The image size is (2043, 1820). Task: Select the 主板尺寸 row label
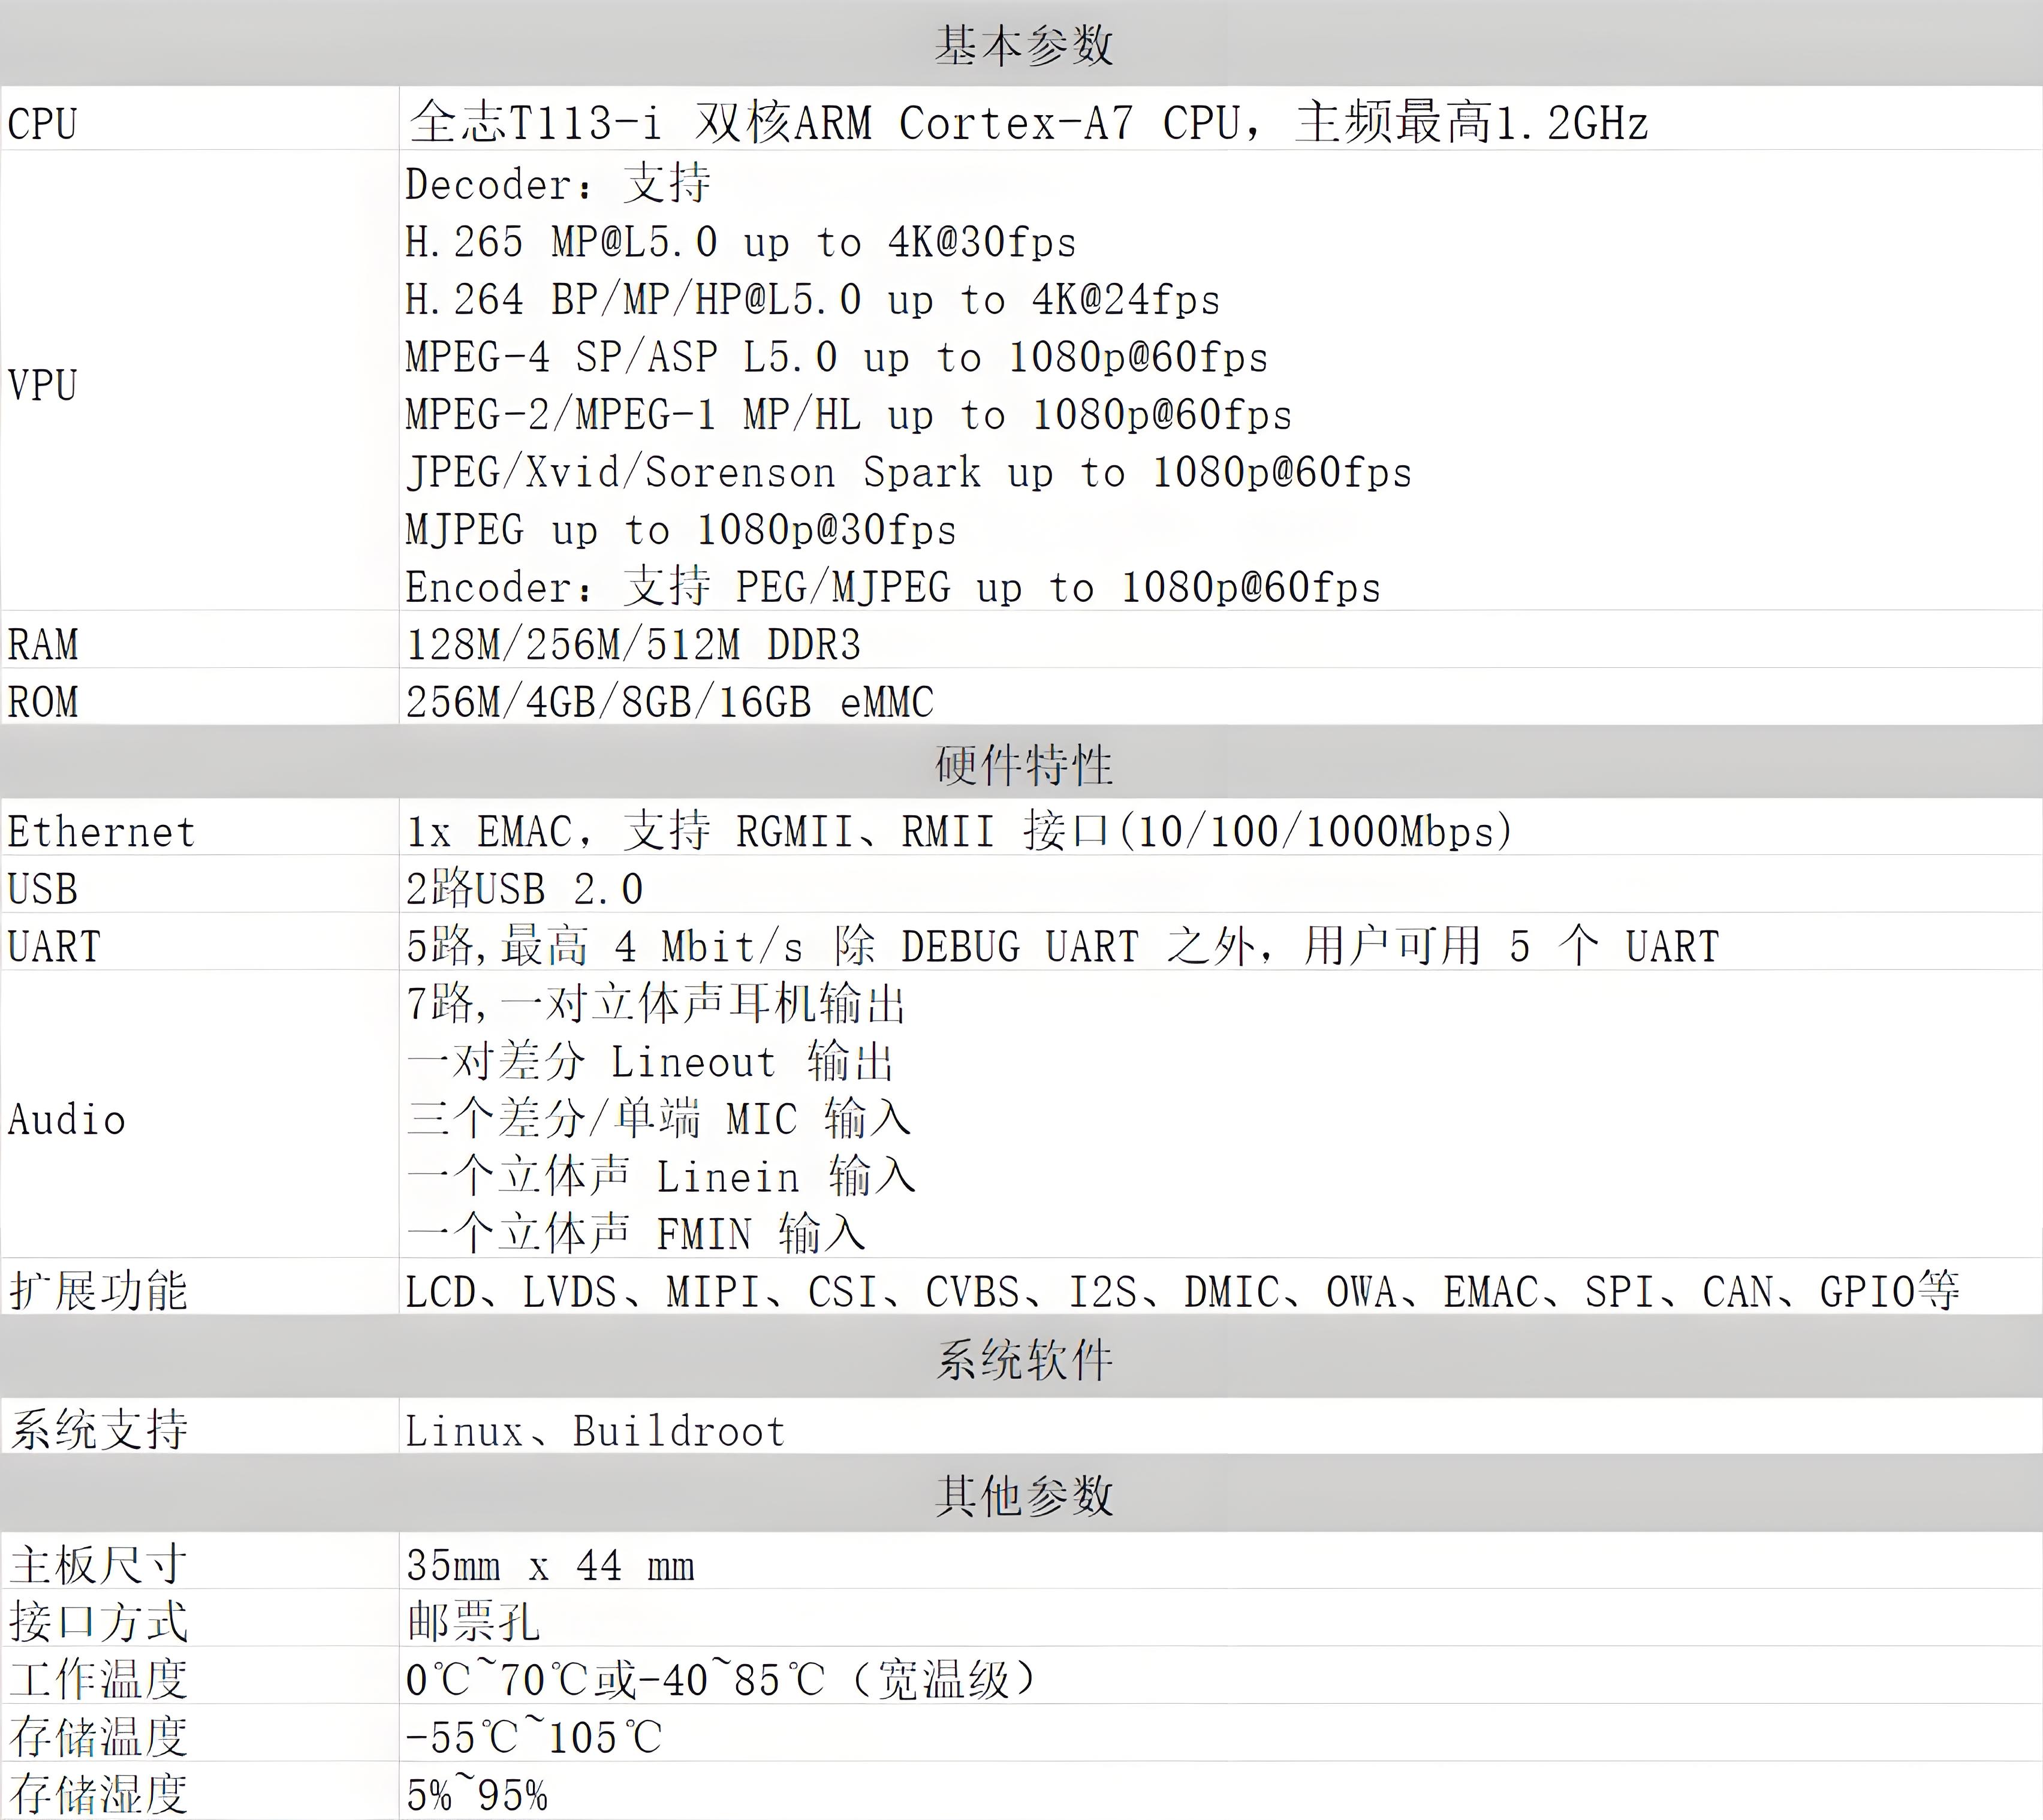click(x=98, y=1565)
